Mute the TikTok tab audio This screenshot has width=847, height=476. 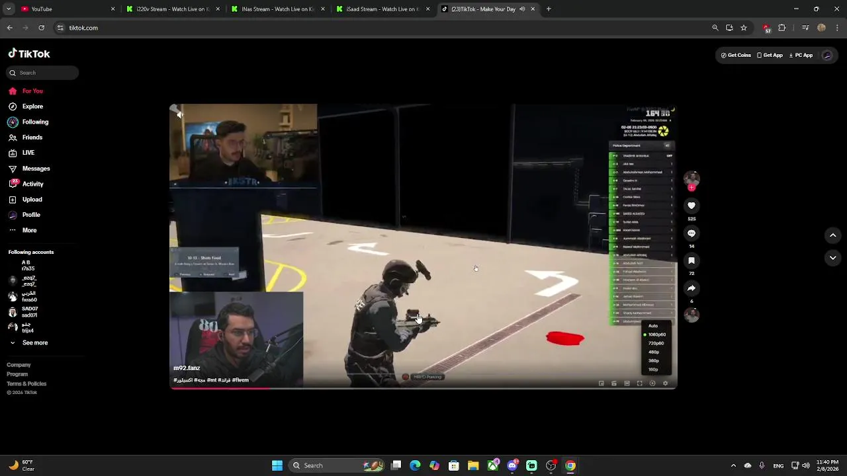[522, 9]
